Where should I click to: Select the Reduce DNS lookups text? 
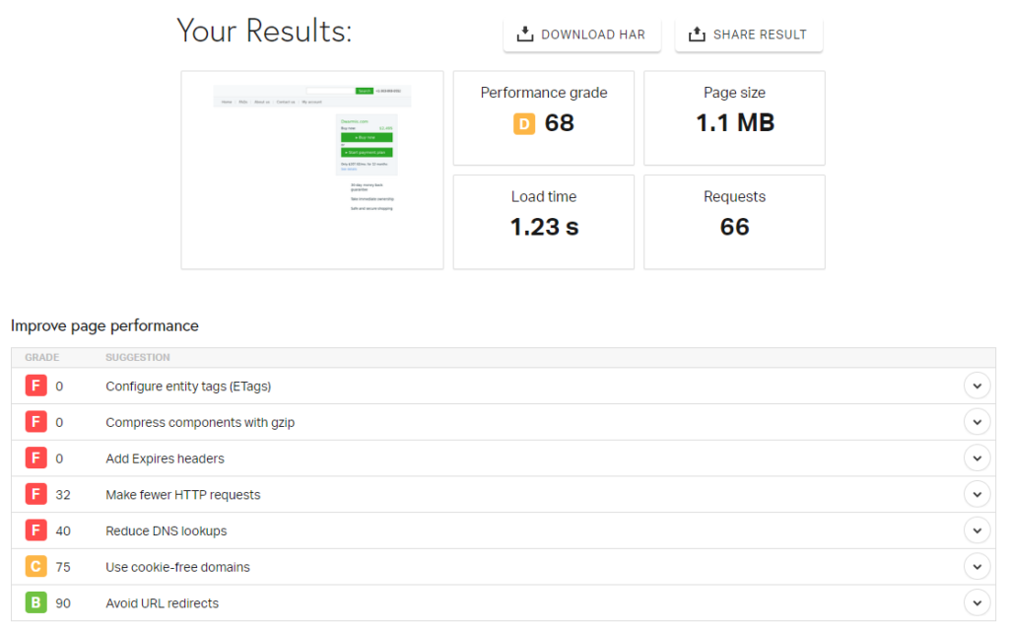click(166, 530)
